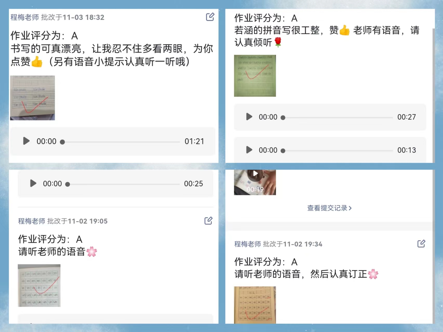Edit the 11-02 19:34 review comment
Screen dimensions: 443x332
(421, 244)
